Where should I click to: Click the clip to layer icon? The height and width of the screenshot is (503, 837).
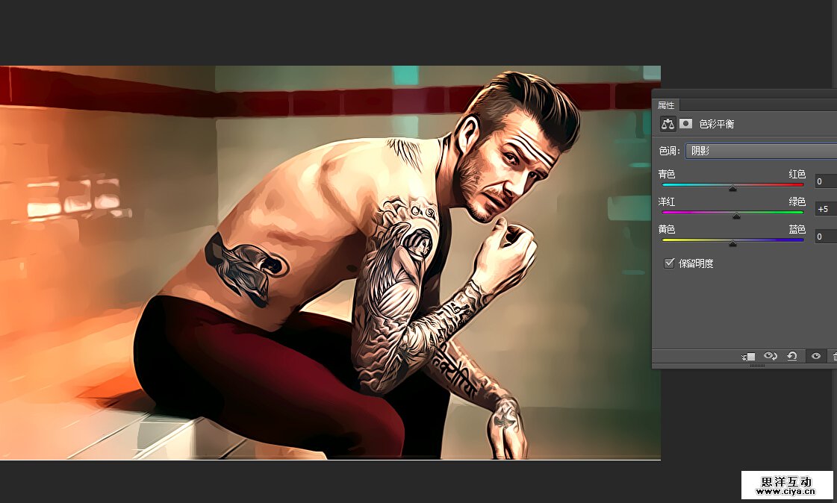748,357
